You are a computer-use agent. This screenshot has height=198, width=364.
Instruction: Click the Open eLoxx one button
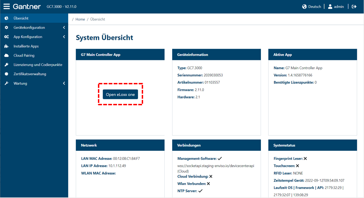pos(120,94)
